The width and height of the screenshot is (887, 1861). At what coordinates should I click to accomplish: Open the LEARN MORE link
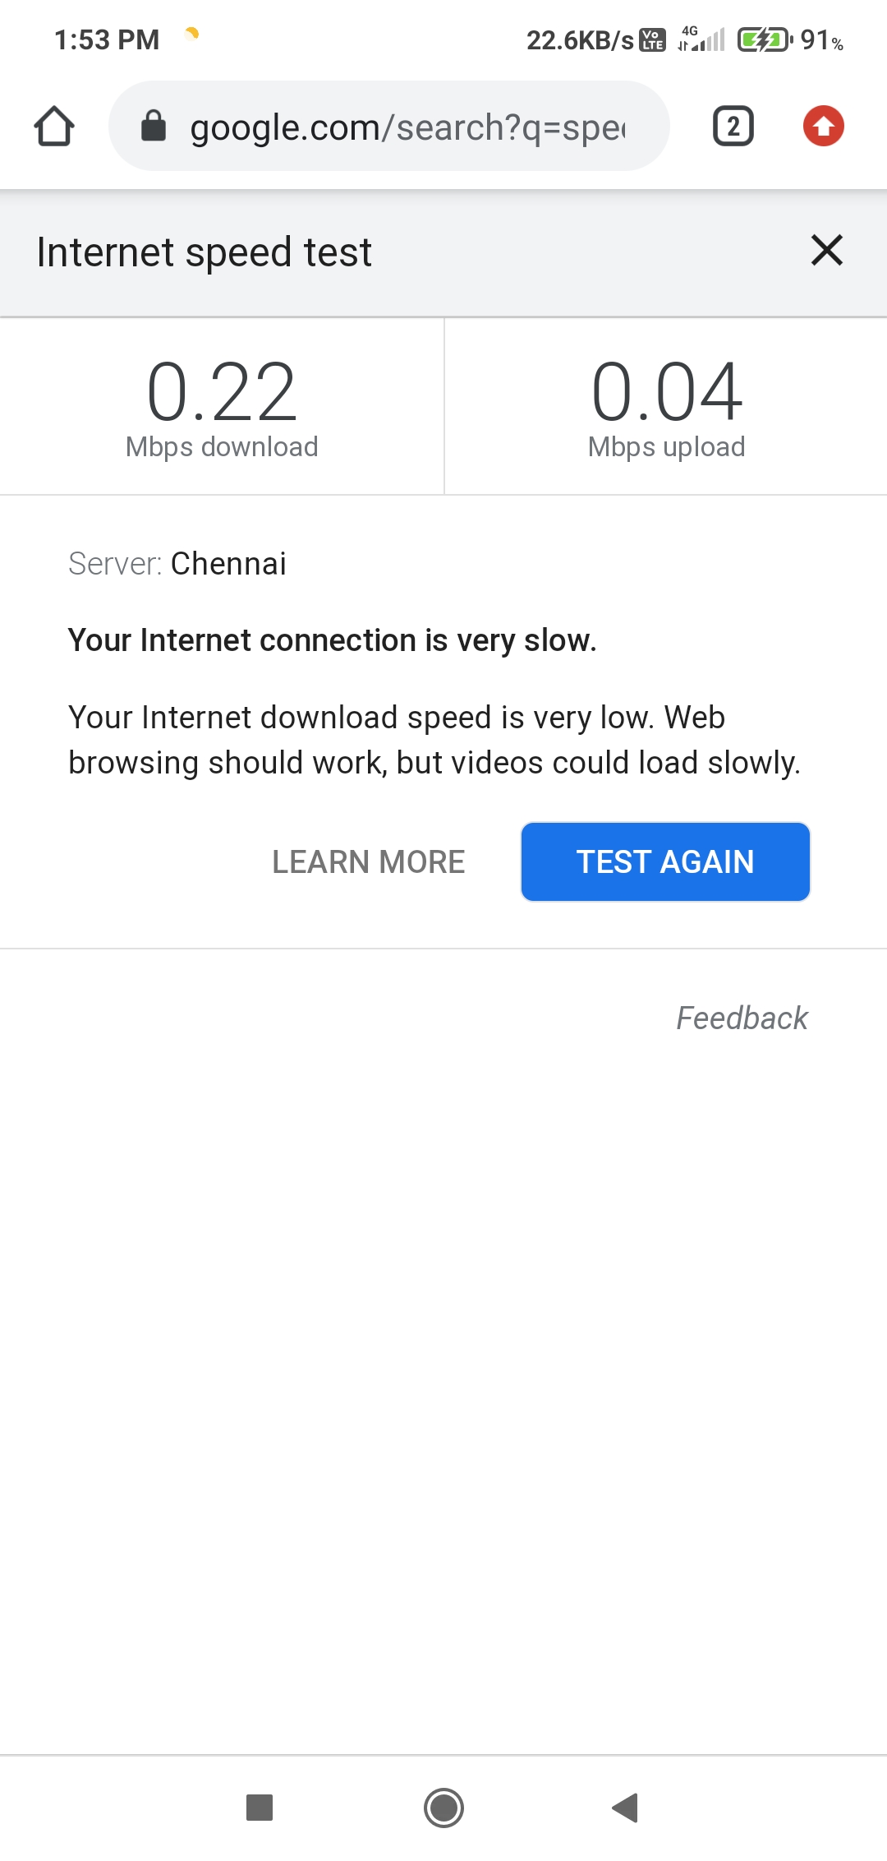369,861
